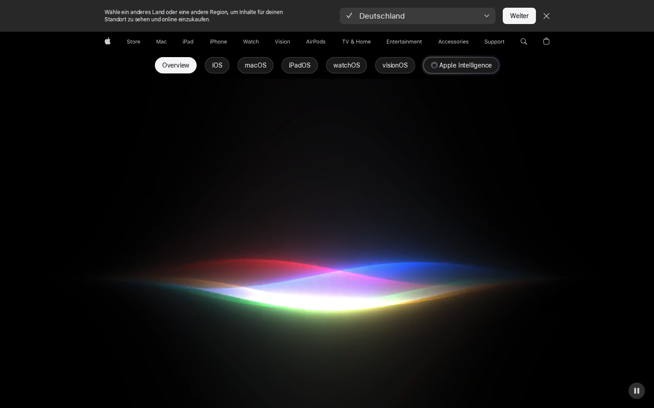Open the Apple Intelligence tab
Screen dimensions: 654x408
(x=461, y=65)
